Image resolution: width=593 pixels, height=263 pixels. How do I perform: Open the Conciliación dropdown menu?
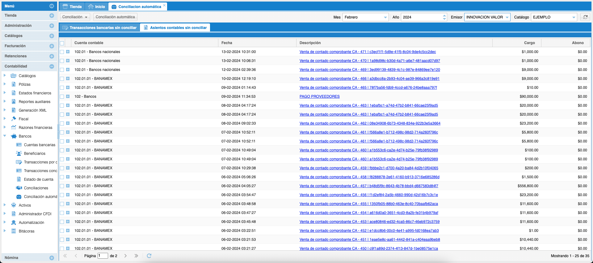point(75,17)
